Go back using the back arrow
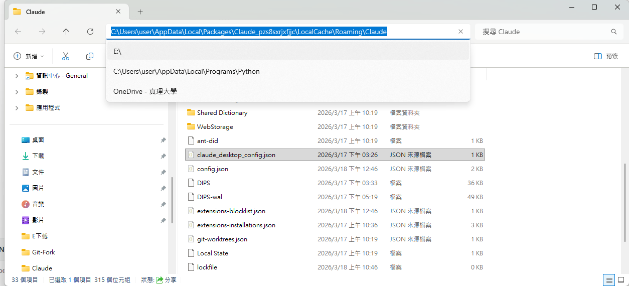The height and width of the screenshot is (286, 629). pos(18,32)
